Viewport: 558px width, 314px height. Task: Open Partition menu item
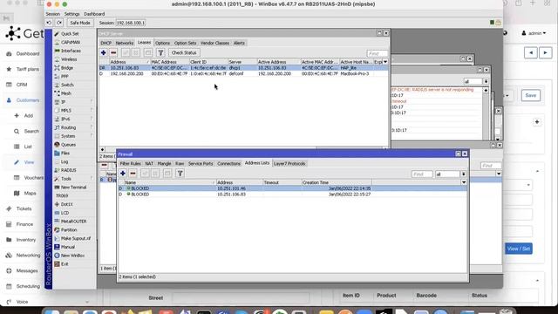(69, 230)
